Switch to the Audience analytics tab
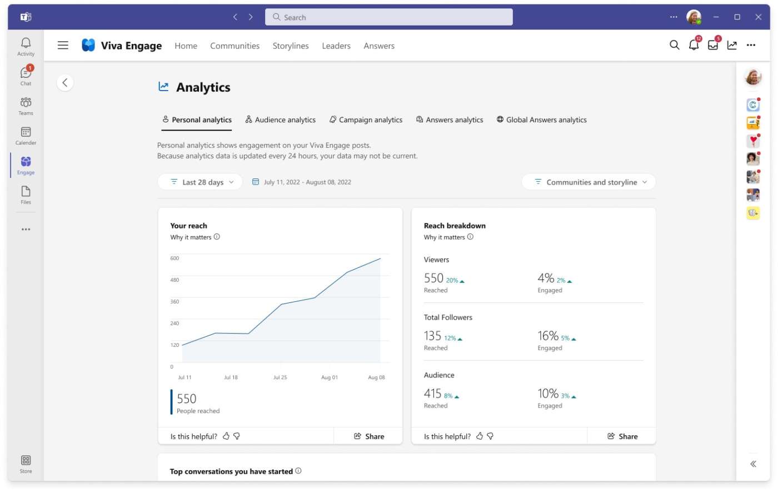 [x=280, y=120]
